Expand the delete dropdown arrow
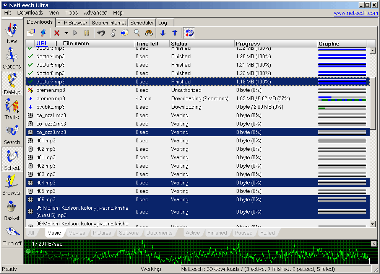This screenshot has width=380, height=274. tap(66, 33)
